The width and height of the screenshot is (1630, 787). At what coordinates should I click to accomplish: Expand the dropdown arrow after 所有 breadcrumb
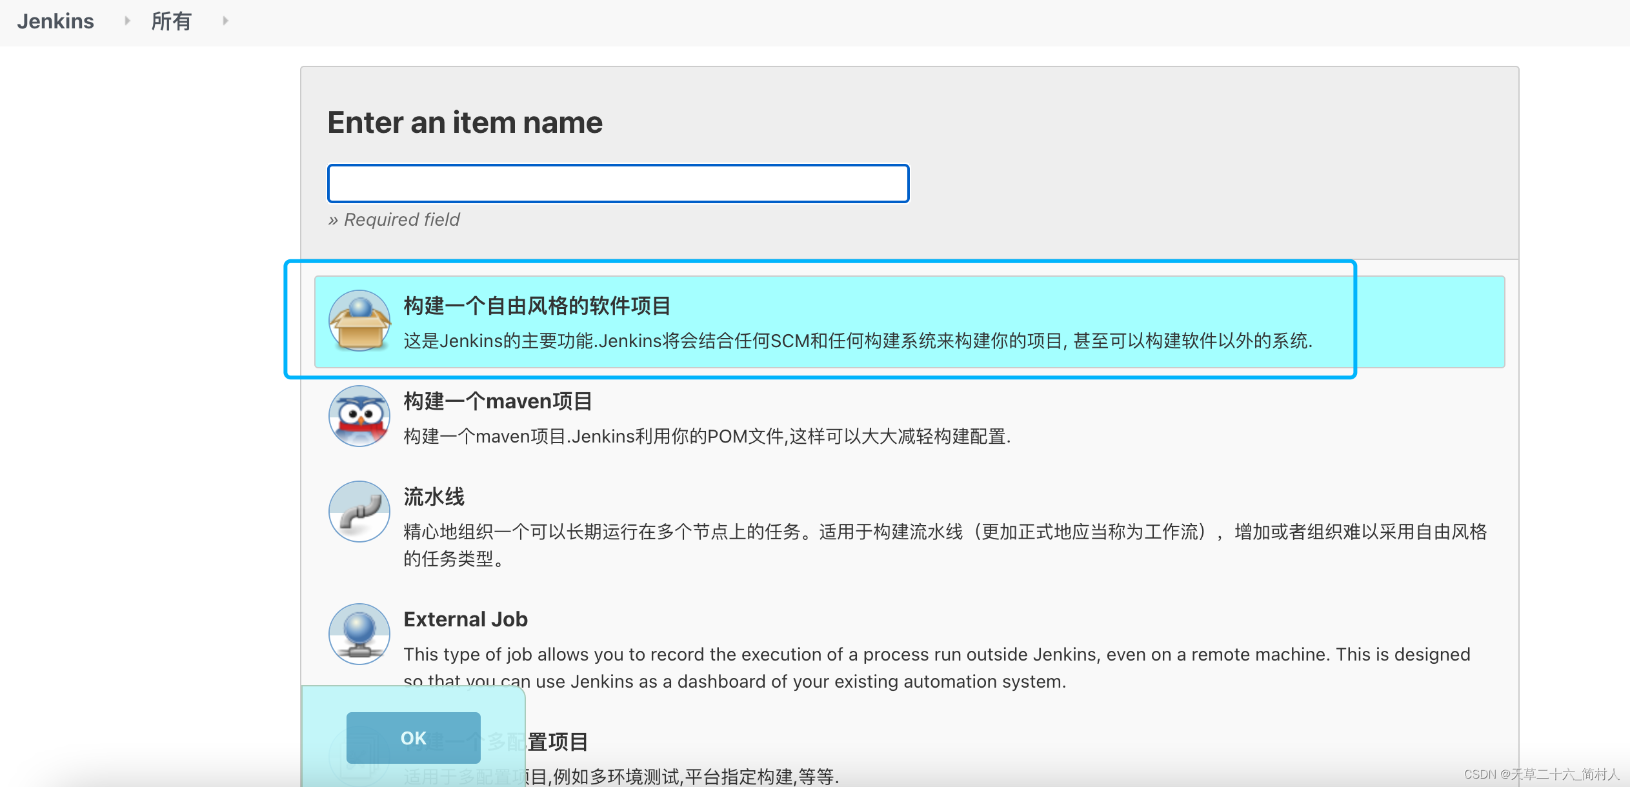(x=225, y=21)
